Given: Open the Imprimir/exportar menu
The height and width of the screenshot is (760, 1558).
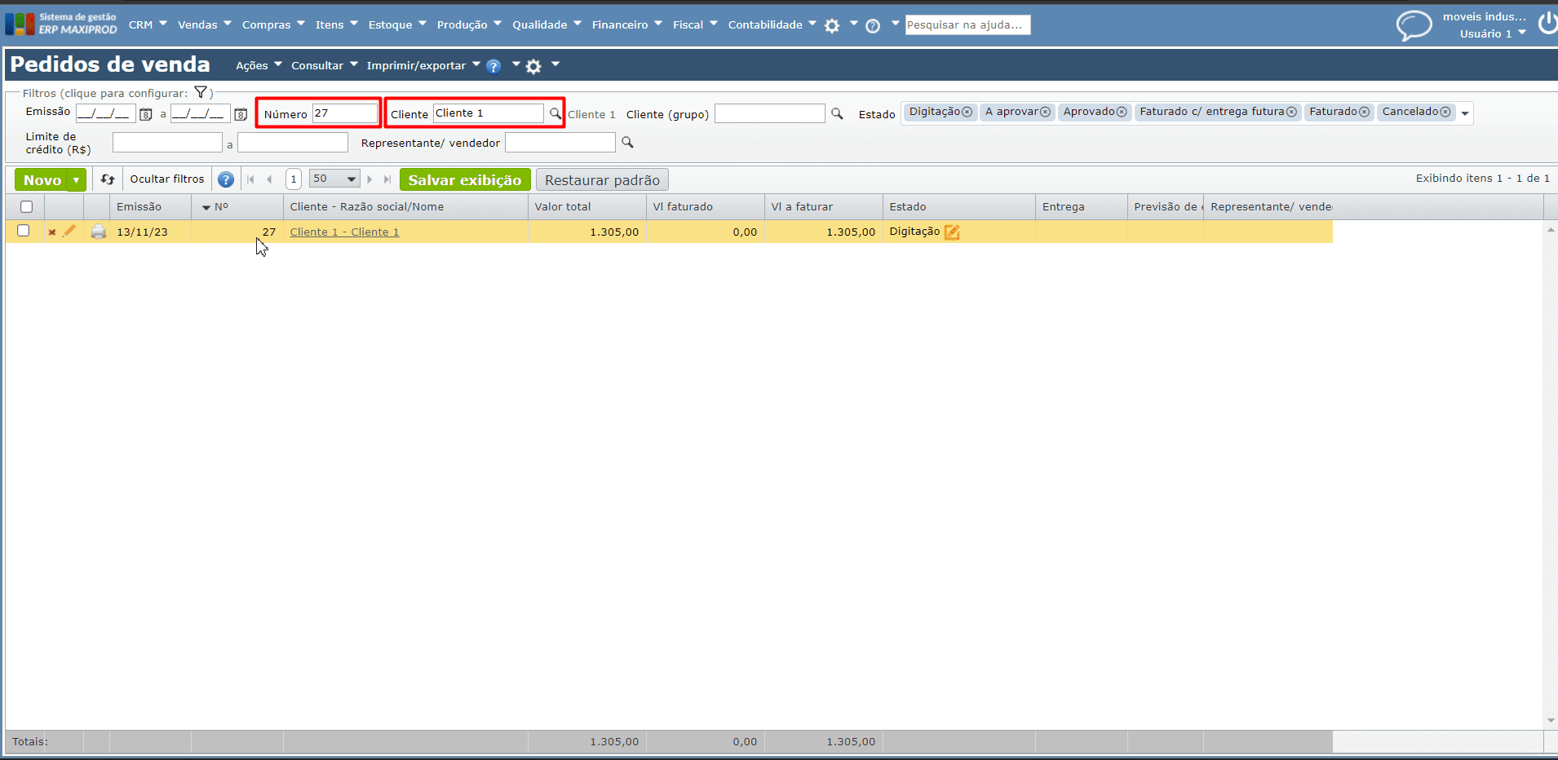Looking at the screenshot, I should [x=423, y=65].
